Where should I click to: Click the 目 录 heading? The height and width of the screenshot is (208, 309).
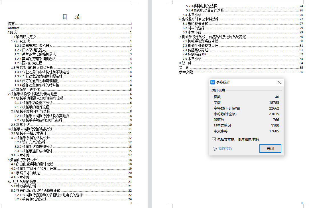pyautogui.click(x=71, y=17)
